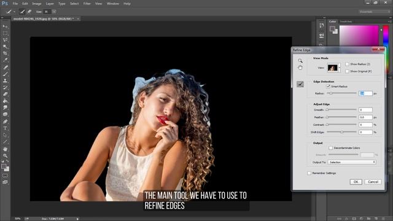Image resolution: width=393 pixels, height=221 pixels.
Task: Choose Refine Radius tool in options bar
Action: (x=22, y=12)
